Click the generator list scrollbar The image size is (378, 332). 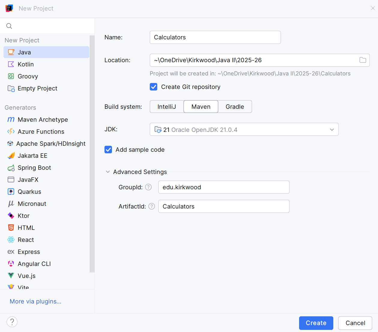(x=92, y=154)
